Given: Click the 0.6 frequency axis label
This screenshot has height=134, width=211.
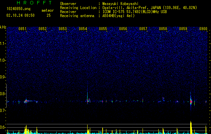Looking at the screenshot, I should click(x=3, y=127).
